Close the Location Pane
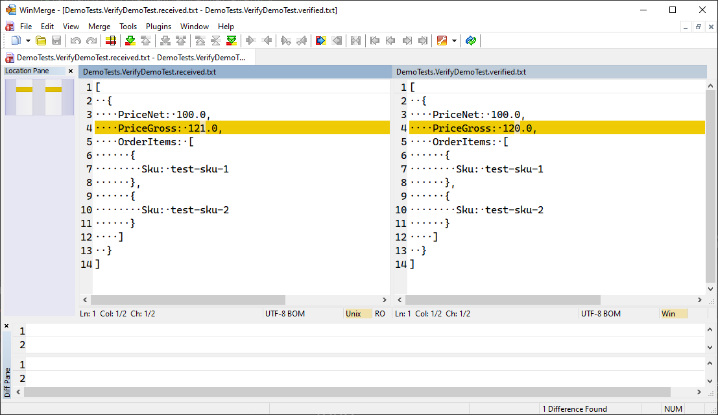The height and width of the screenshot is (415, 718). [x=71, y=71]
